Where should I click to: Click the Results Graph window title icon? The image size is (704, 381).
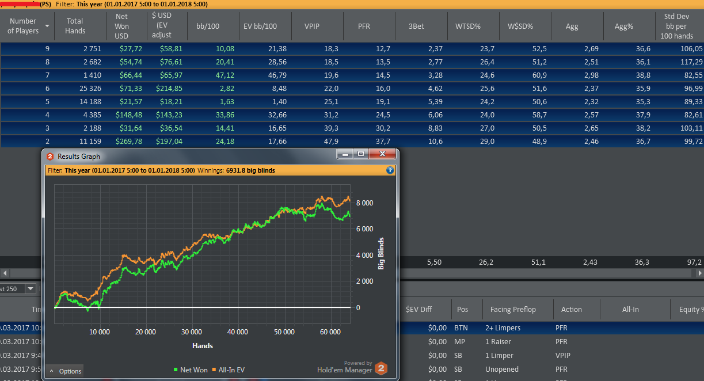click(50, 156)
